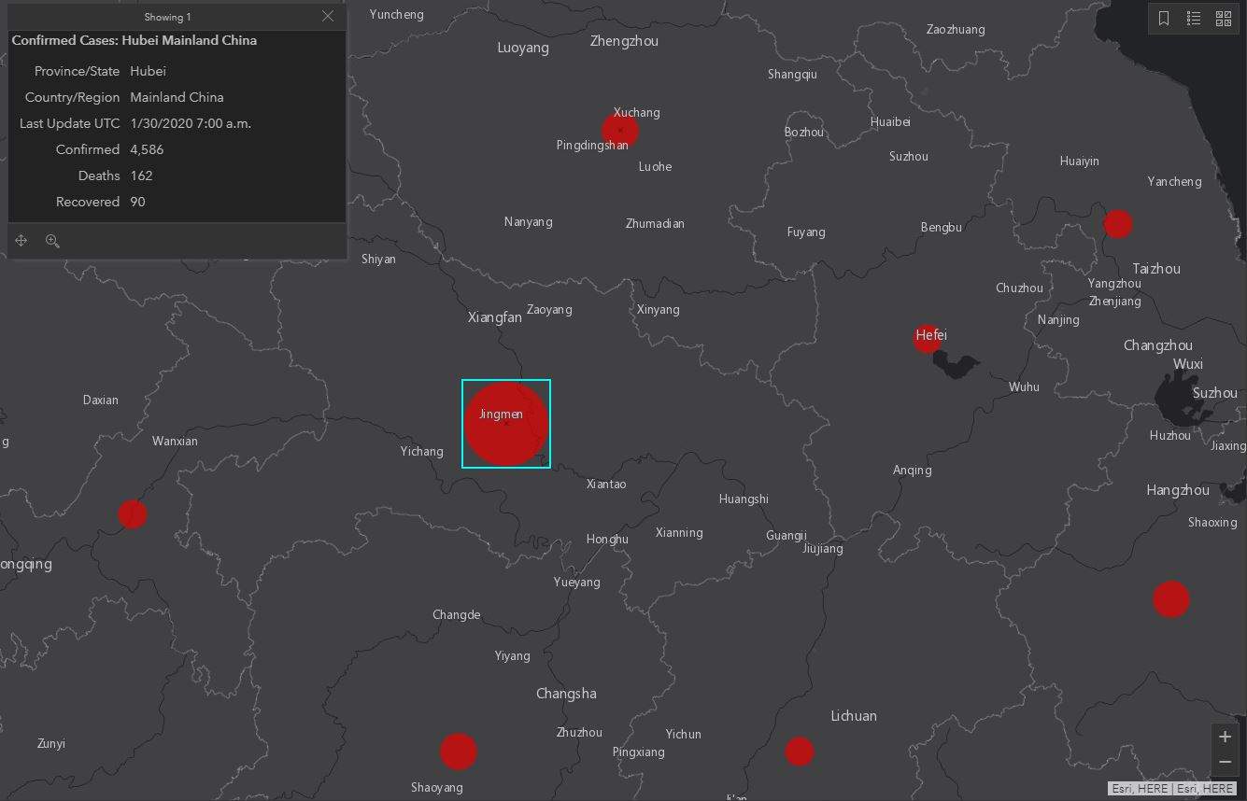This screenshot has height=801, width=1247.
Task: Click the Esri attribution link
Action: (x=1124, y=789)
